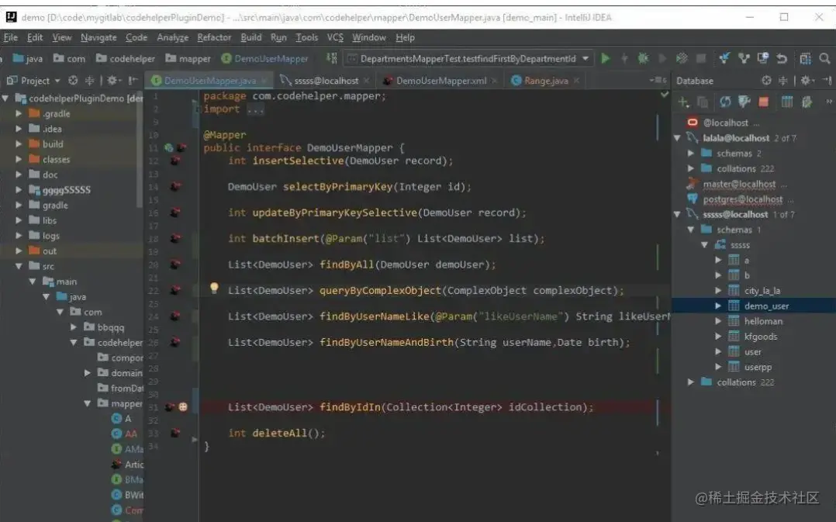
Task: Select the ggggSSSSS folder
Action: (x=66, y=190)
